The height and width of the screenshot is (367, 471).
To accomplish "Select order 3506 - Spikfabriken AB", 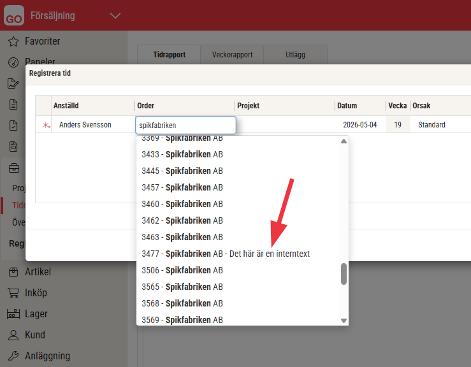I will pyautogui.click(x=238, y=270).
